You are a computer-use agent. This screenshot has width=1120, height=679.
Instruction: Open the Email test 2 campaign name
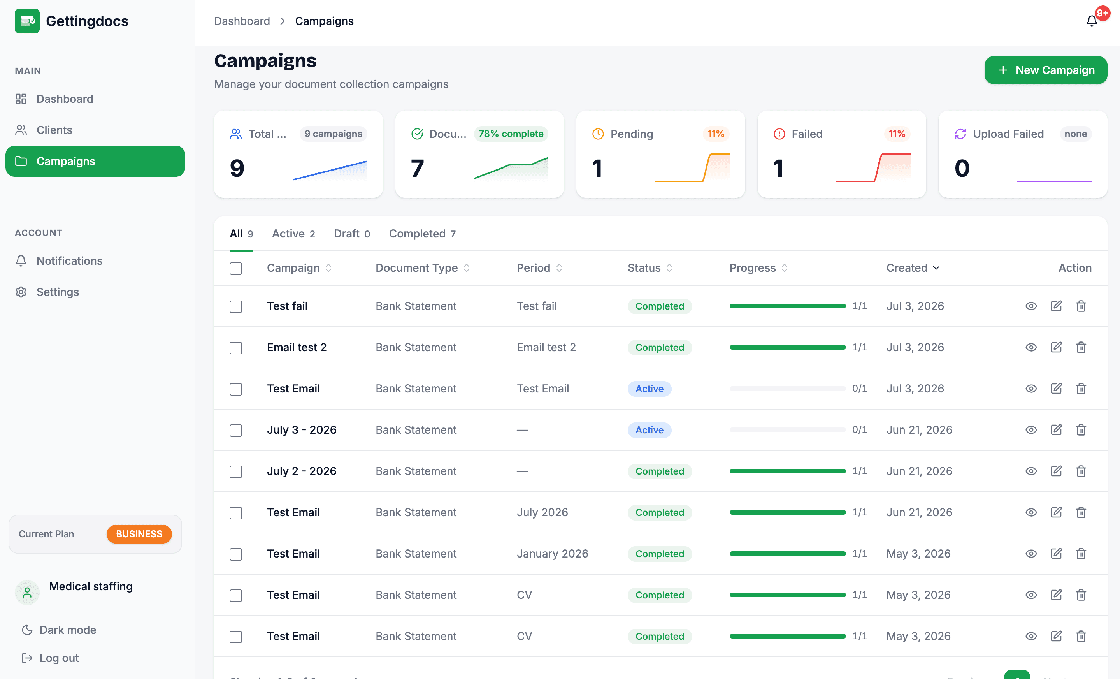coord(297,347)
